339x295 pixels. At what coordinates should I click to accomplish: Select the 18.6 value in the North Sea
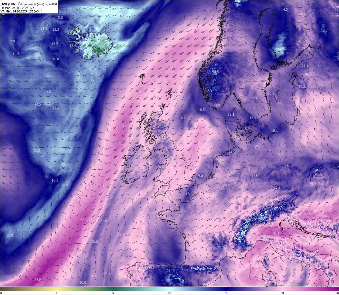182,118
